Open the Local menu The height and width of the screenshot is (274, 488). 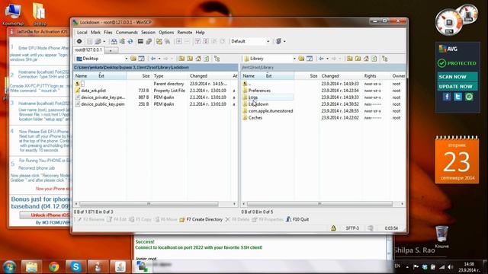click(82, 32)
